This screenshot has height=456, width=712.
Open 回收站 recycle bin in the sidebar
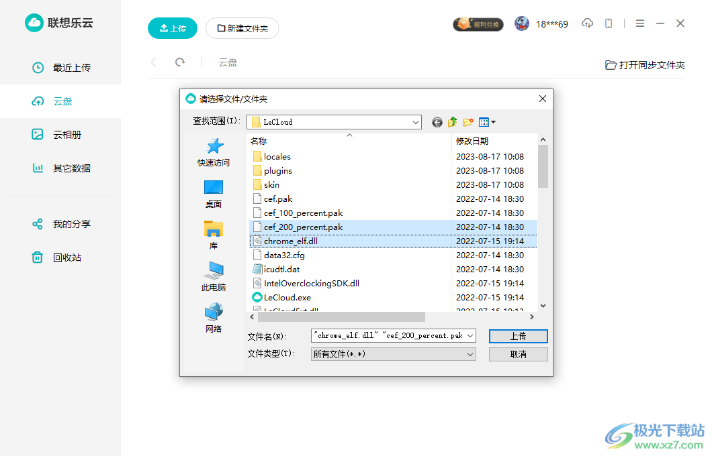[60, 258]
